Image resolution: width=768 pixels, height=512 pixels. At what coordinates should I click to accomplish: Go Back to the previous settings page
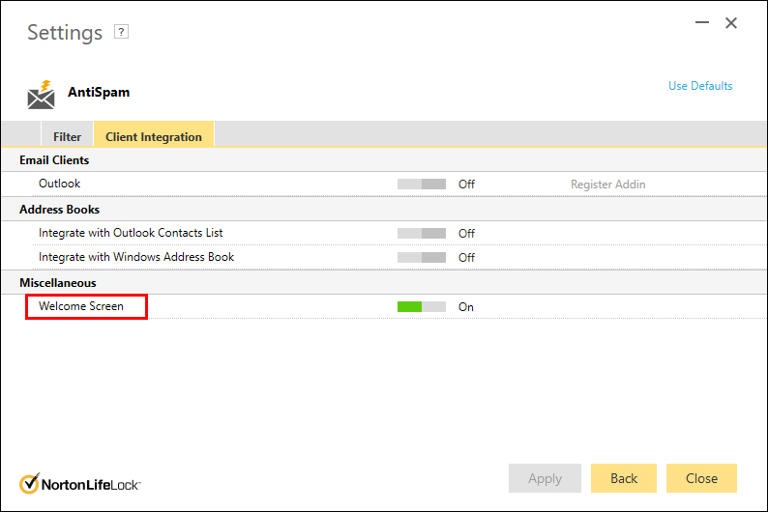tap(624, 478)
